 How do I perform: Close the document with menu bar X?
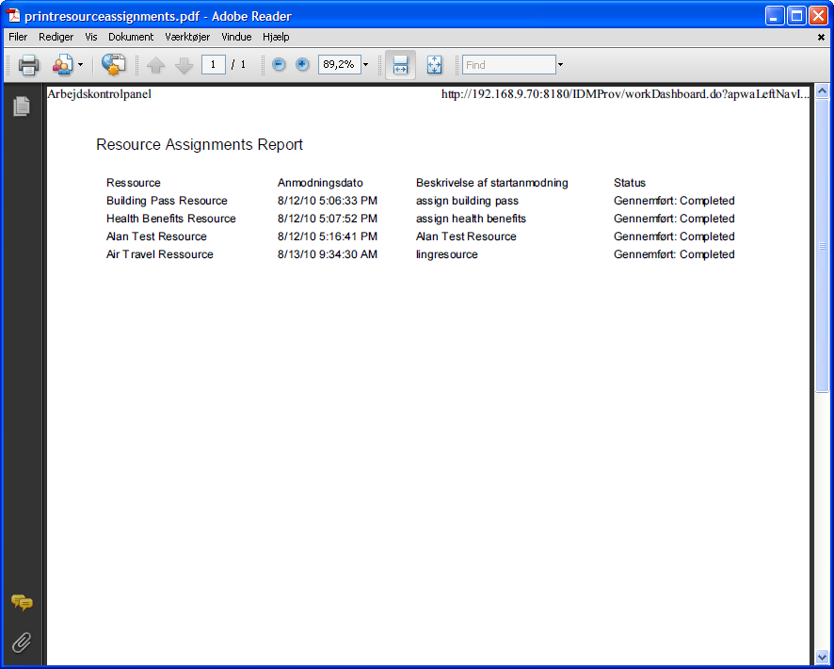pyautogui.click(x=821, y=38)
